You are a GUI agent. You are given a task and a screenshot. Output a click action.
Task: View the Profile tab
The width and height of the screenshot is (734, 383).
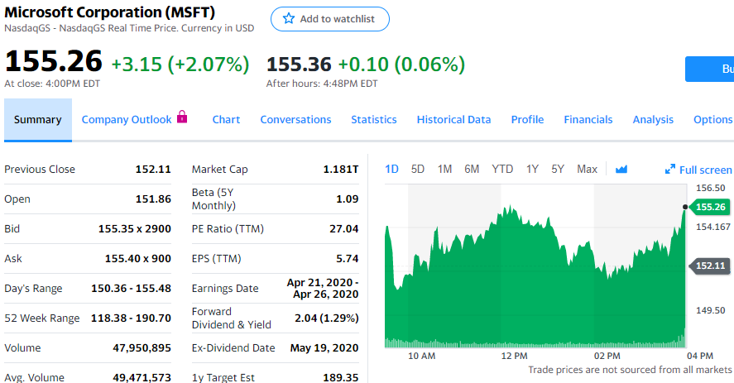[527, 120]
